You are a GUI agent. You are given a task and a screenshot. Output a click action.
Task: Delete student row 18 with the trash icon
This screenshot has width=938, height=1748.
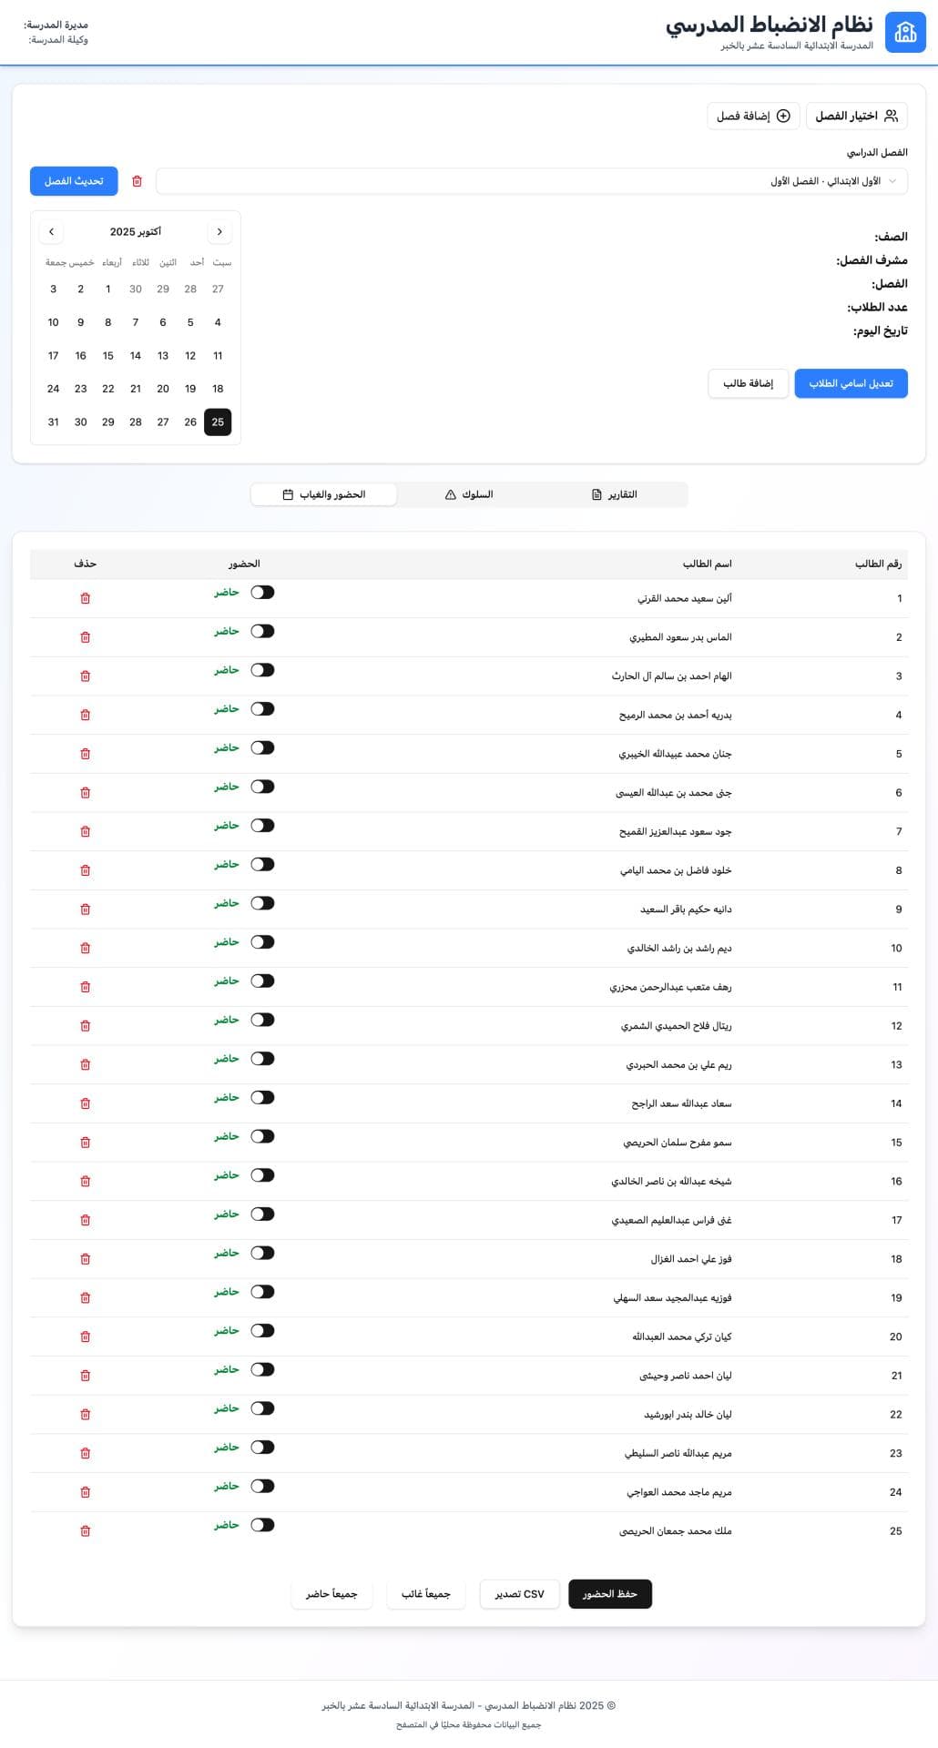click(86, 1259)
